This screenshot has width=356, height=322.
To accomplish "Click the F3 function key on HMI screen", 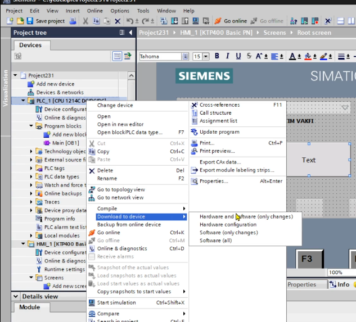I will coord(310,259).
